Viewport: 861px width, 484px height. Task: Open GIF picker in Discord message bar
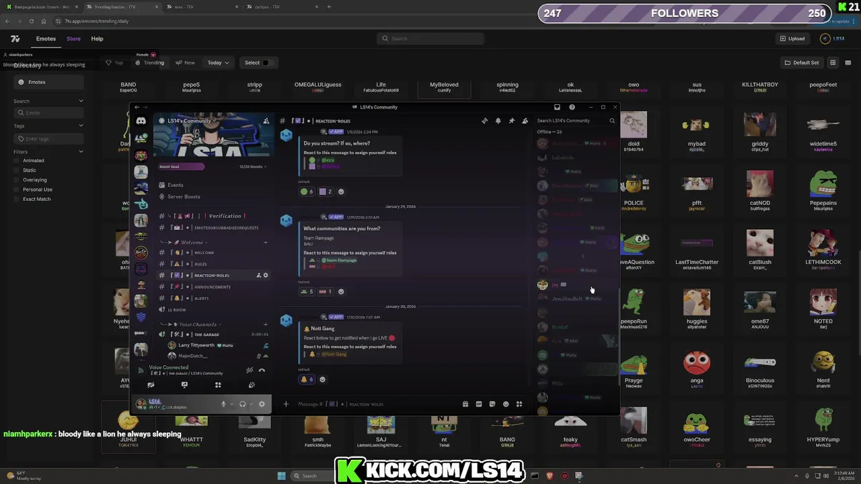pos(479,404)
